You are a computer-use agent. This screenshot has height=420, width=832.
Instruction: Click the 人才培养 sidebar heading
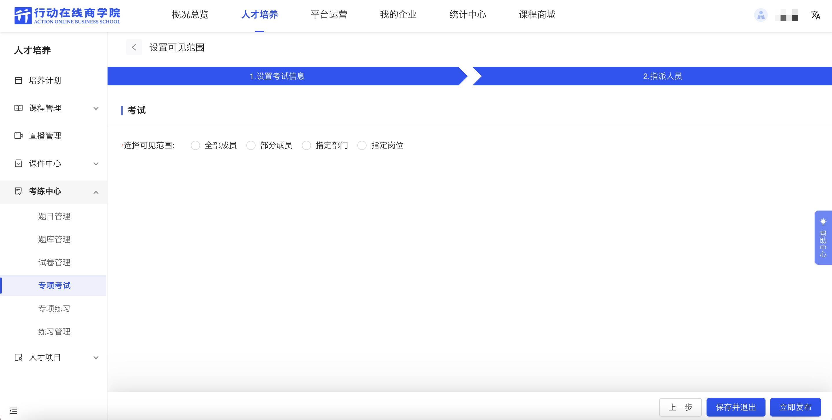point(32,50)
